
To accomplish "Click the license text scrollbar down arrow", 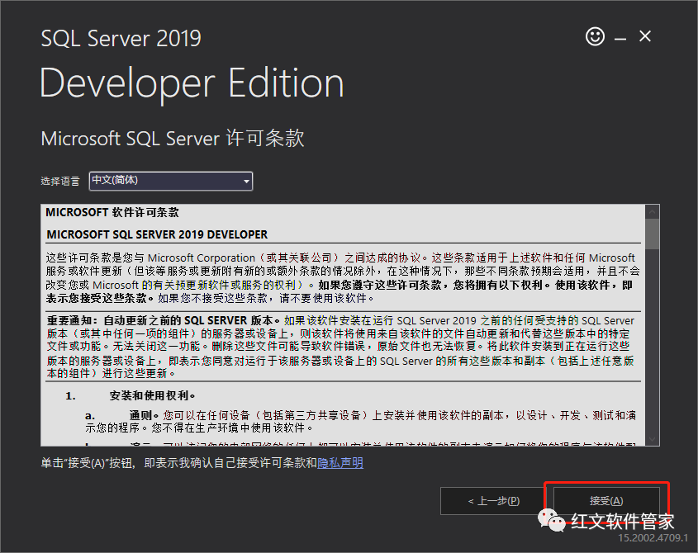I will point(653,439).
